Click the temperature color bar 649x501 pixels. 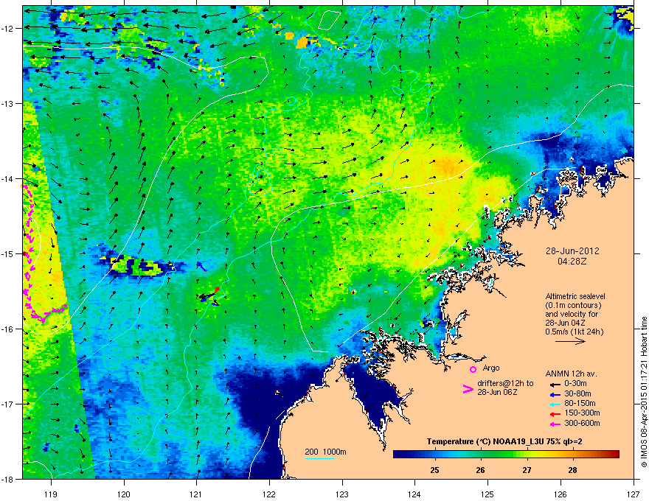(x=506, y=455)
